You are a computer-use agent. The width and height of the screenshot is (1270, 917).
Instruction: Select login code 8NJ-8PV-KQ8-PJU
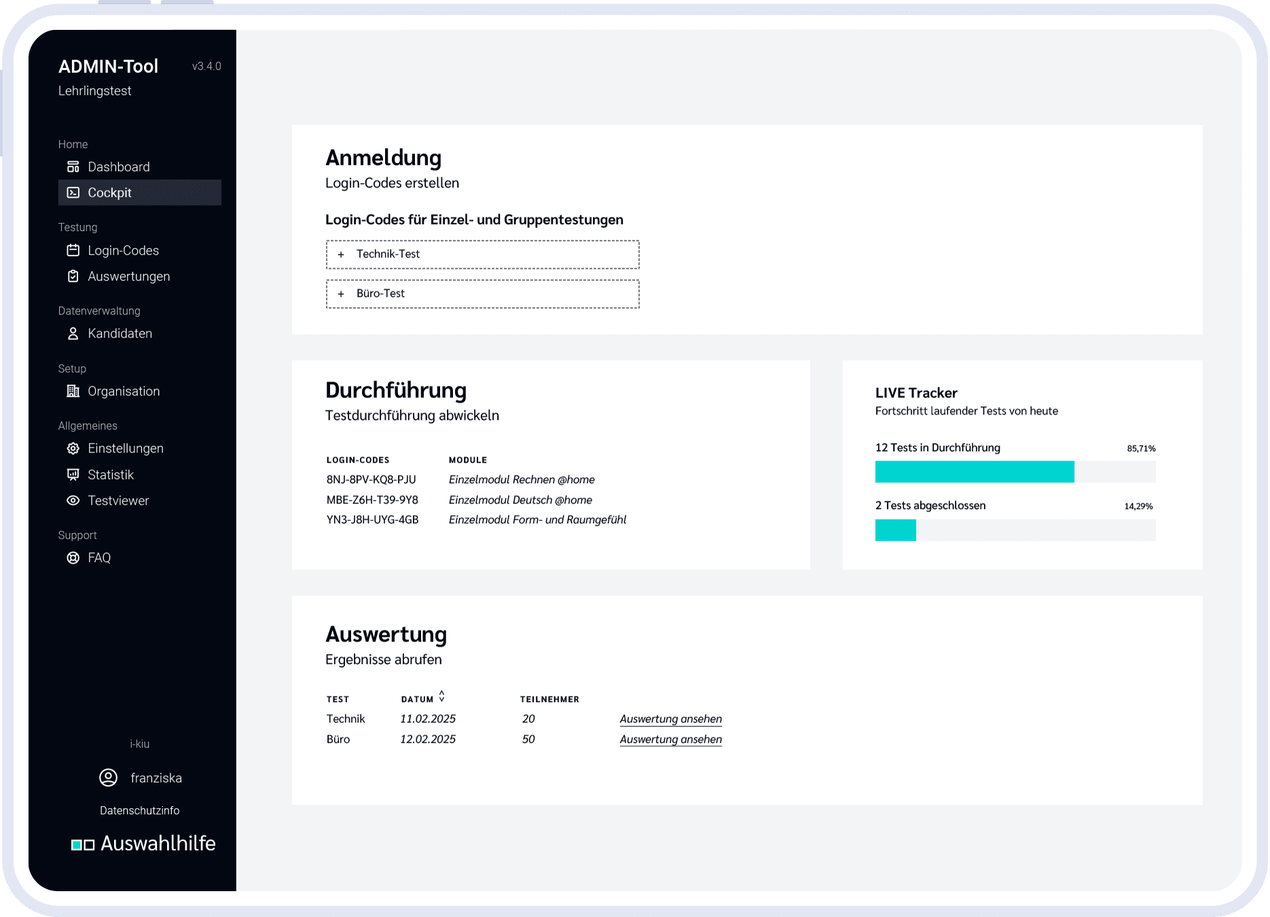click(x=371, y=479)
